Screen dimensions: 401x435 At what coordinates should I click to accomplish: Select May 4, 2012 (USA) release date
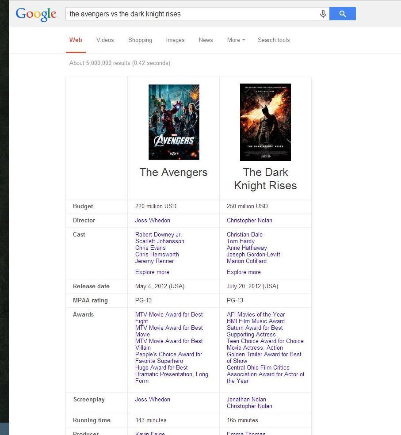[160, 286]
